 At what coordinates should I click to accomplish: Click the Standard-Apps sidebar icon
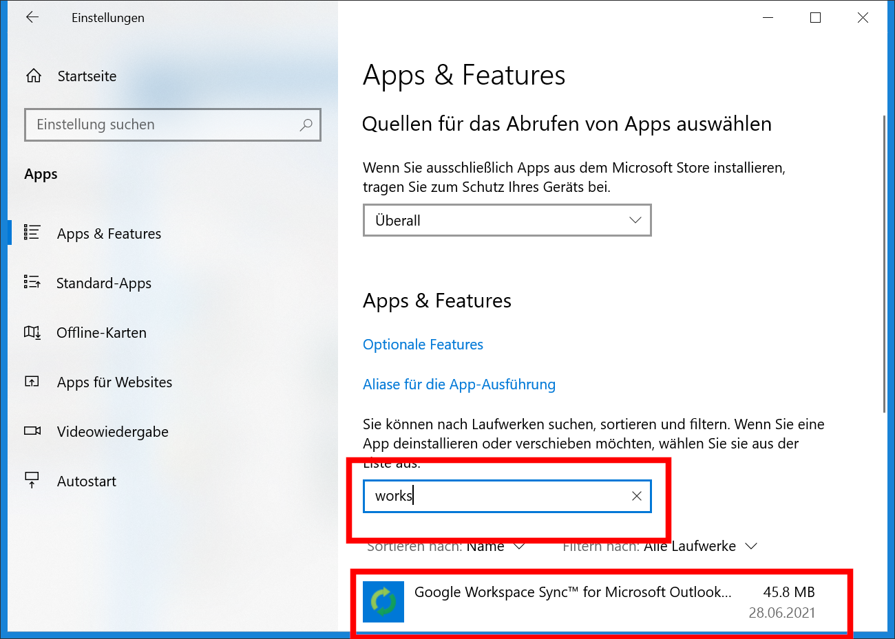pos(32,283)
